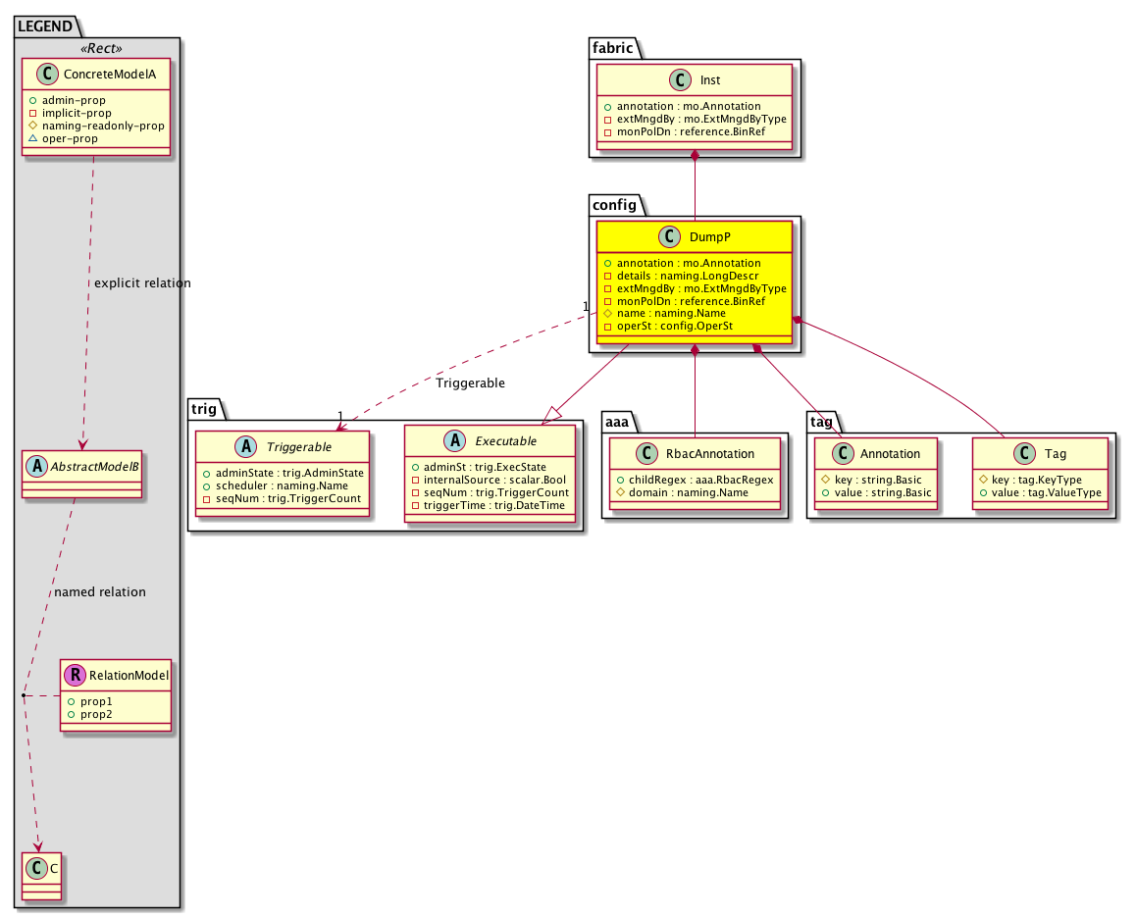Click the yellow highlighted DumpP class box
1136x918 pixels.
(x=695, y=284)
